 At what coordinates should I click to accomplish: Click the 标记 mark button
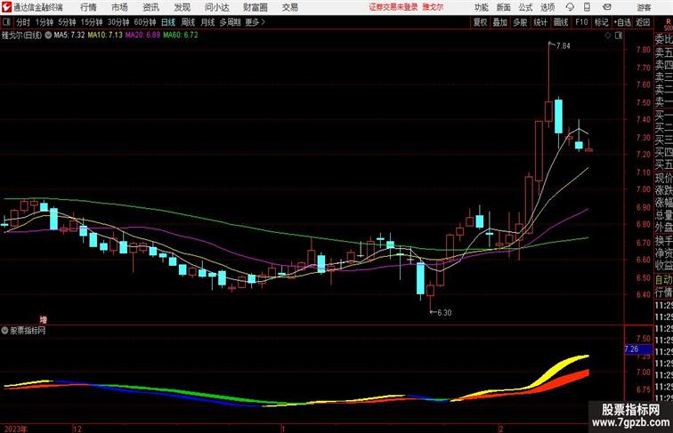click(601, 22)
